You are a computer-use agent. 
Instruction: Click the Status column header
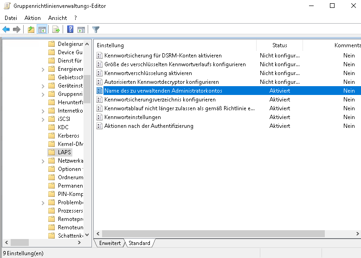[x=279, y=45]
